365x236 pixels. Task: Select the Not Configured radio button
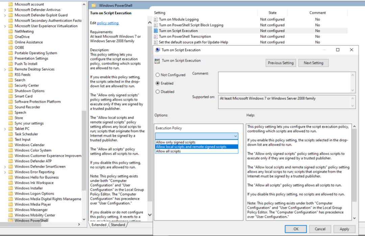click(x=157, y=75)
